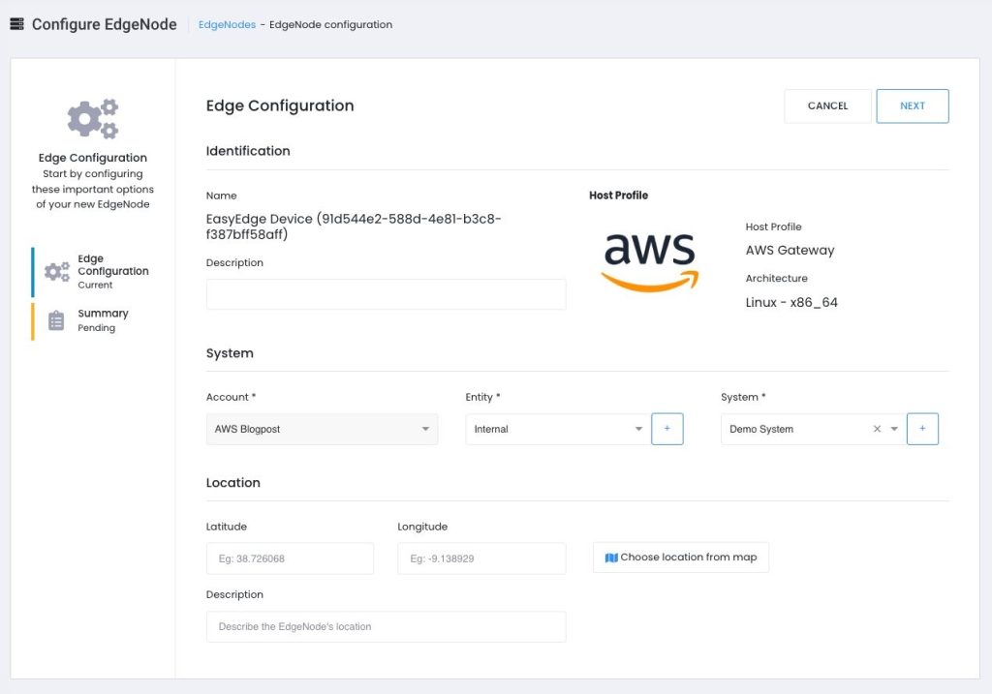The width and height of the screenshot is (992, 694).
Task: Click the large gears icon in the sidebar
Action: click(93, 118)
